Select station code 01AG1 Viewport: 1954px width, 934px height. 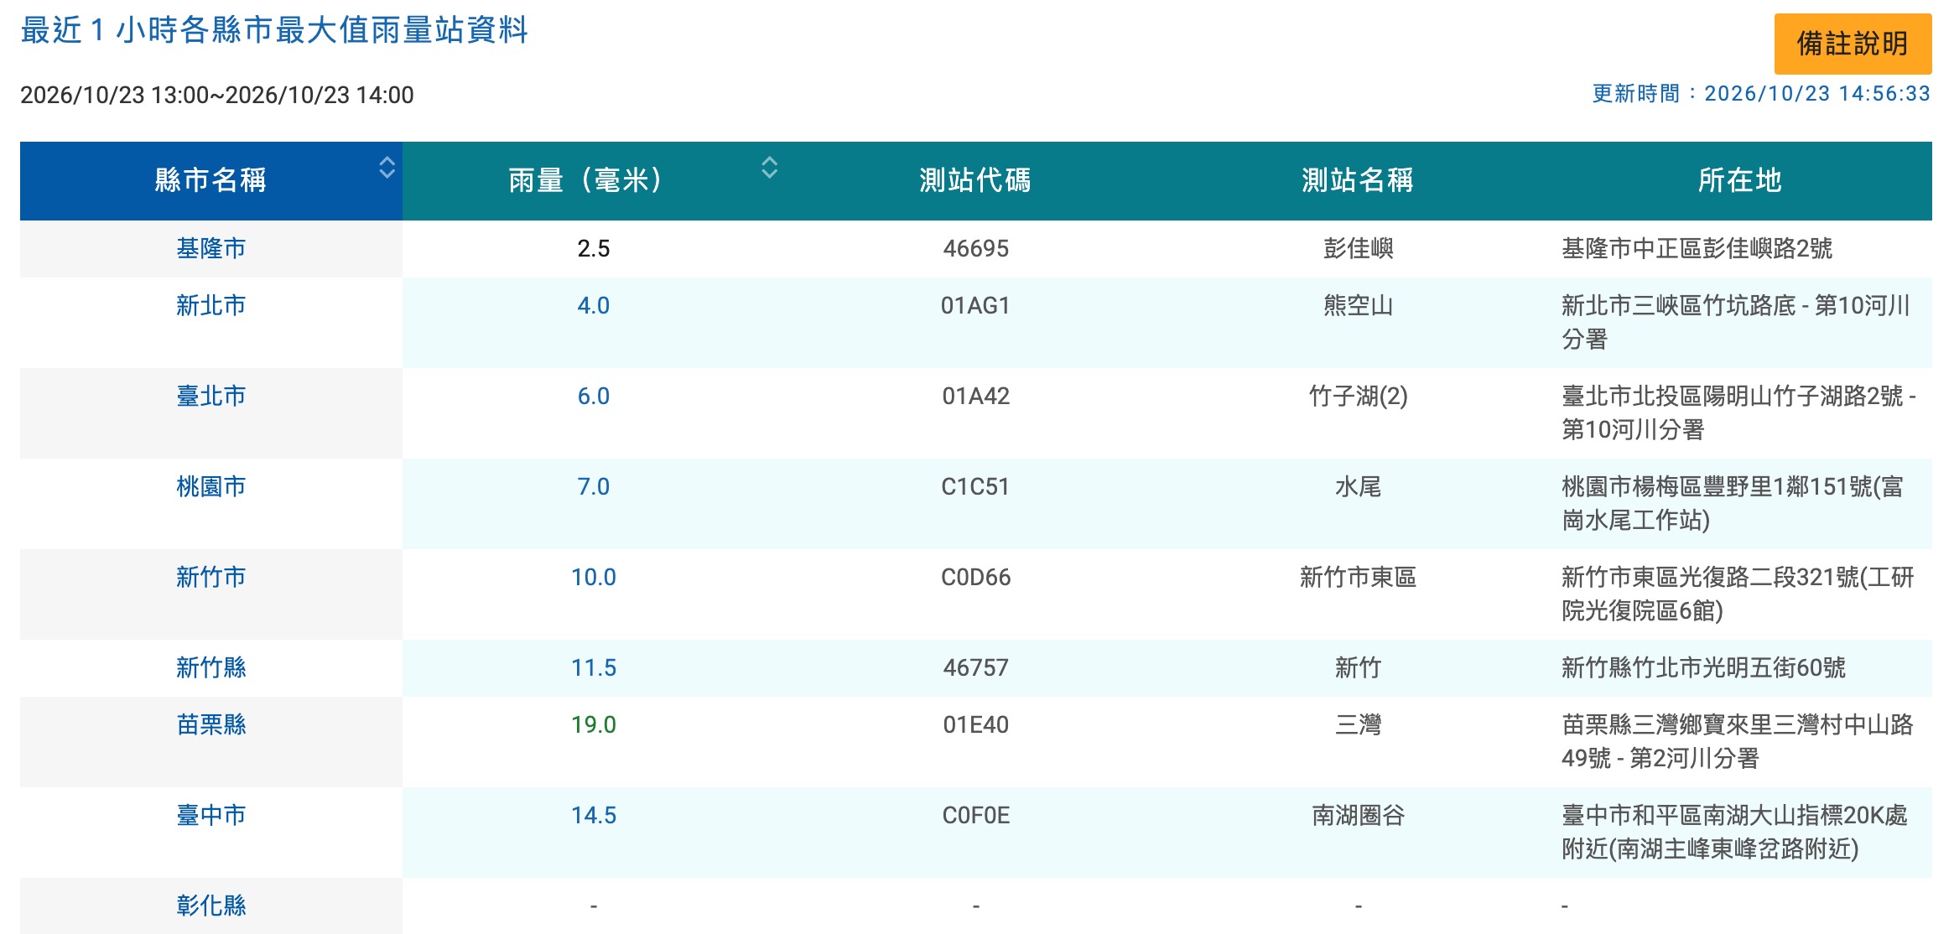(x=976, y=305)
